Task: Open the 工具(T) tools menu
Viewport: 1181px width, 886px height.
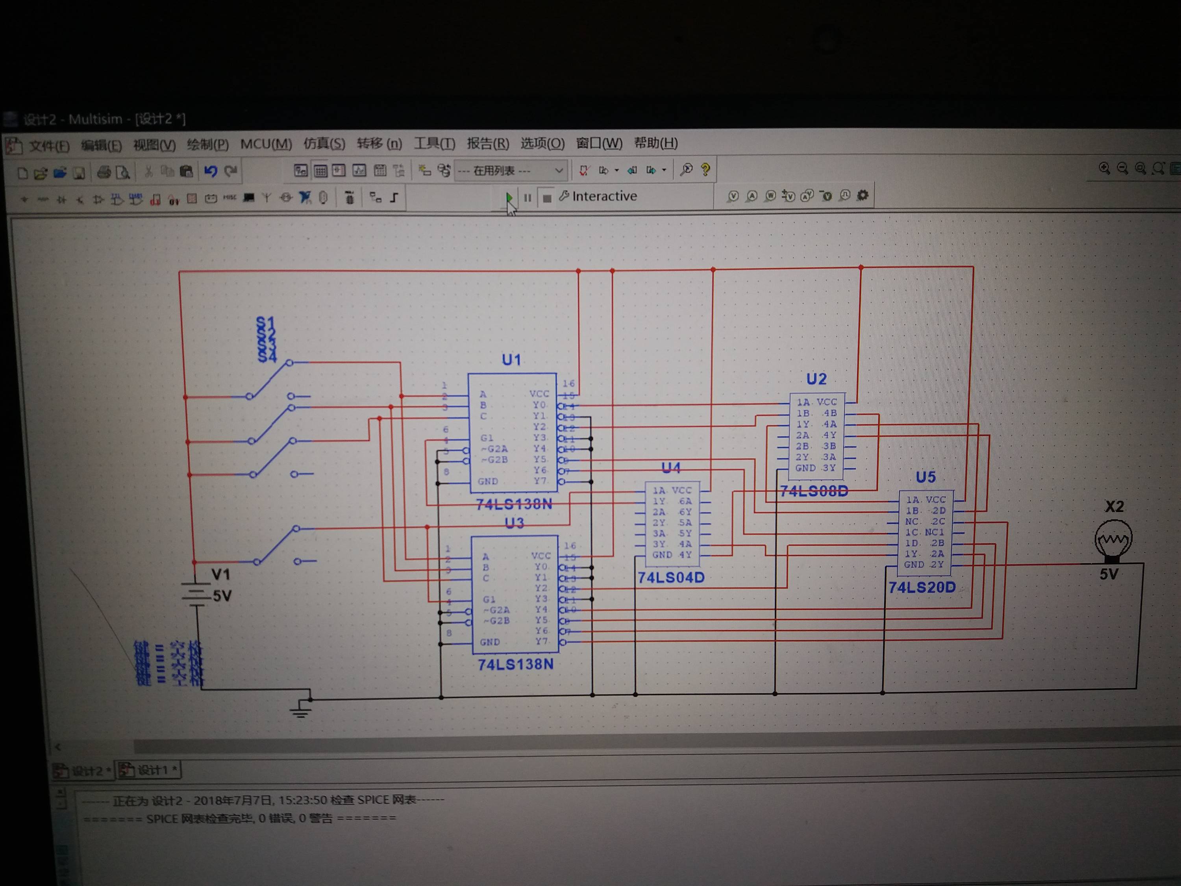Action: pos(434,143)
